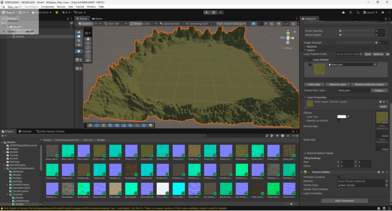Switch to the Console tab
The width and height of the screenshot is (392, 211).
[25, 131]
